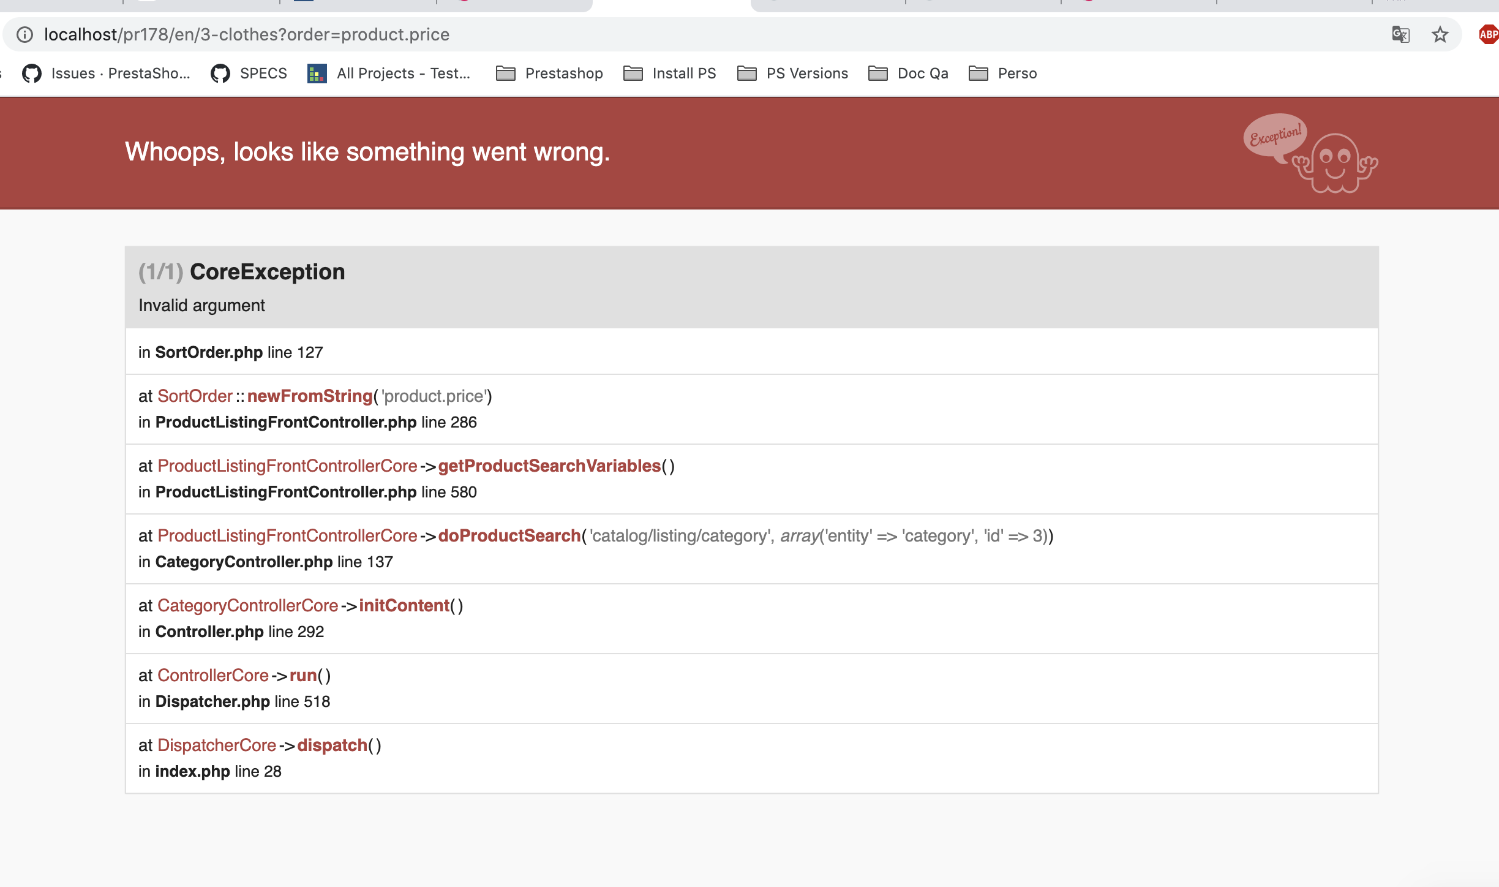
Task: Click the getProductSearchVariables method link
Action: click(549, 466)
